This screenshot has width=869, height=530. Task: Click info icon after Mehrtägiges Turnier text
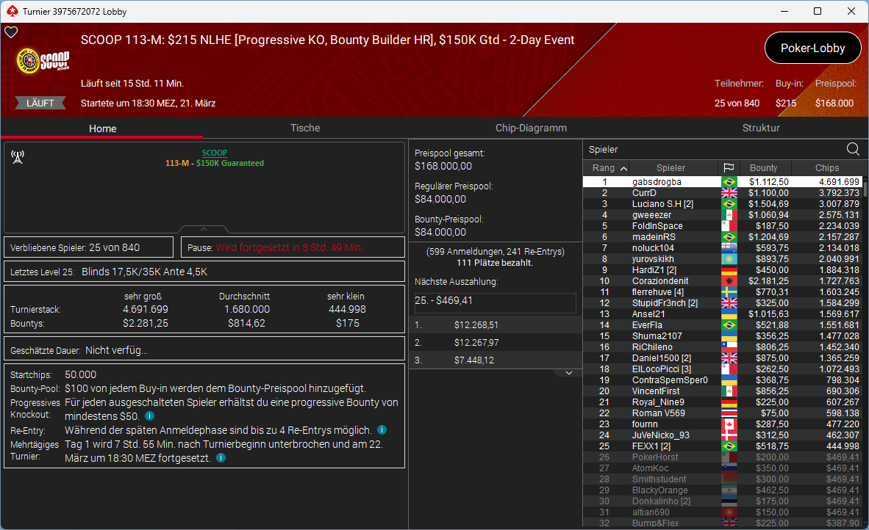pos(221,458)
